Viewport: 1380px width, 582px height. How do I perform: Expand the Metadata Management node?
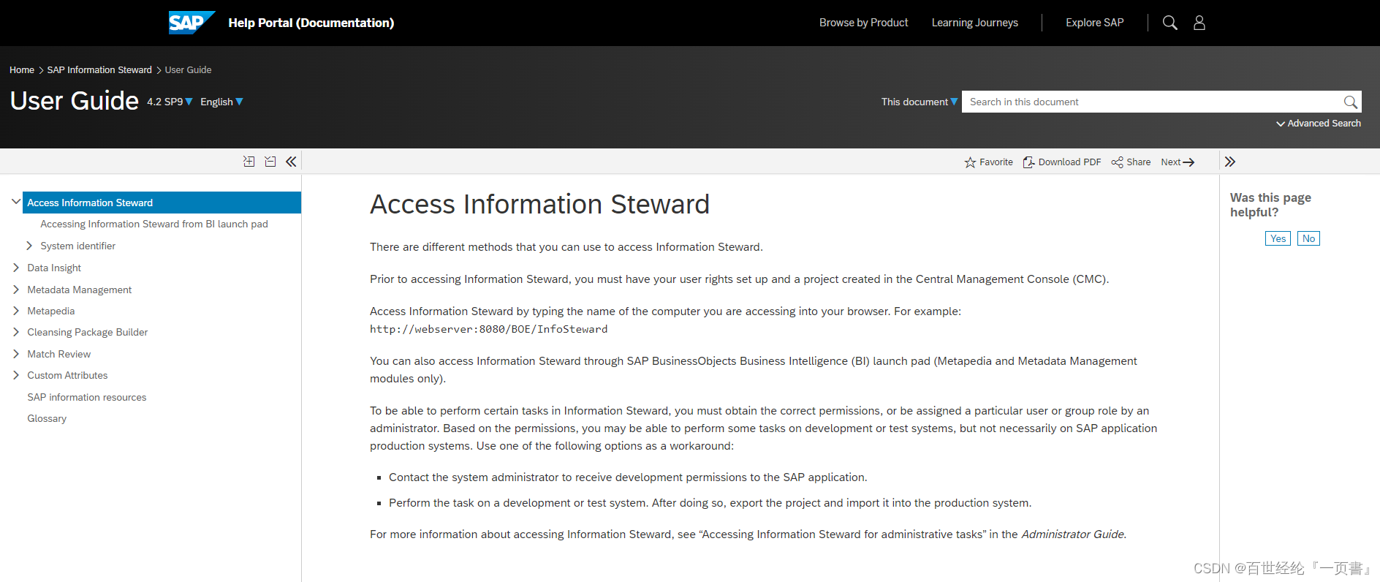pyautogui.click(x=16, y=290)
